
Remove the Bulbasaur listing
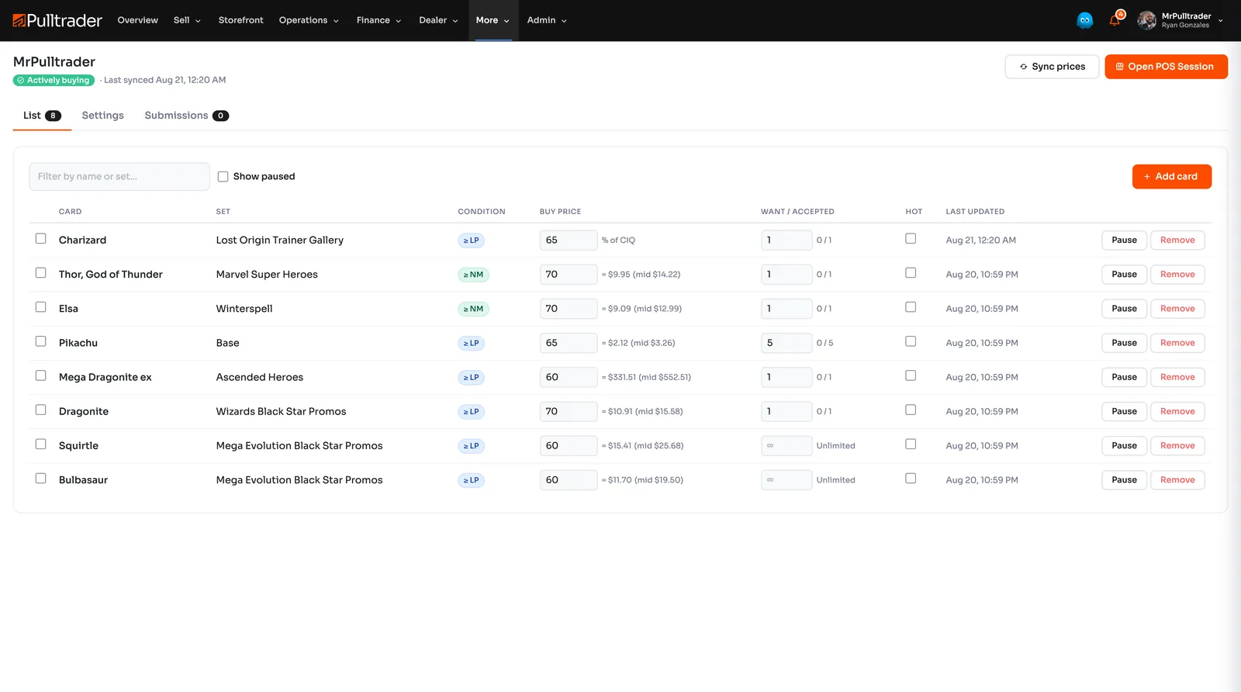click(1177, 480)
